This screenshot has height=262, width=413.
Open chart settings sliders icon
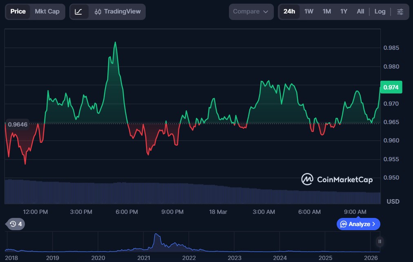click(400, 12)
